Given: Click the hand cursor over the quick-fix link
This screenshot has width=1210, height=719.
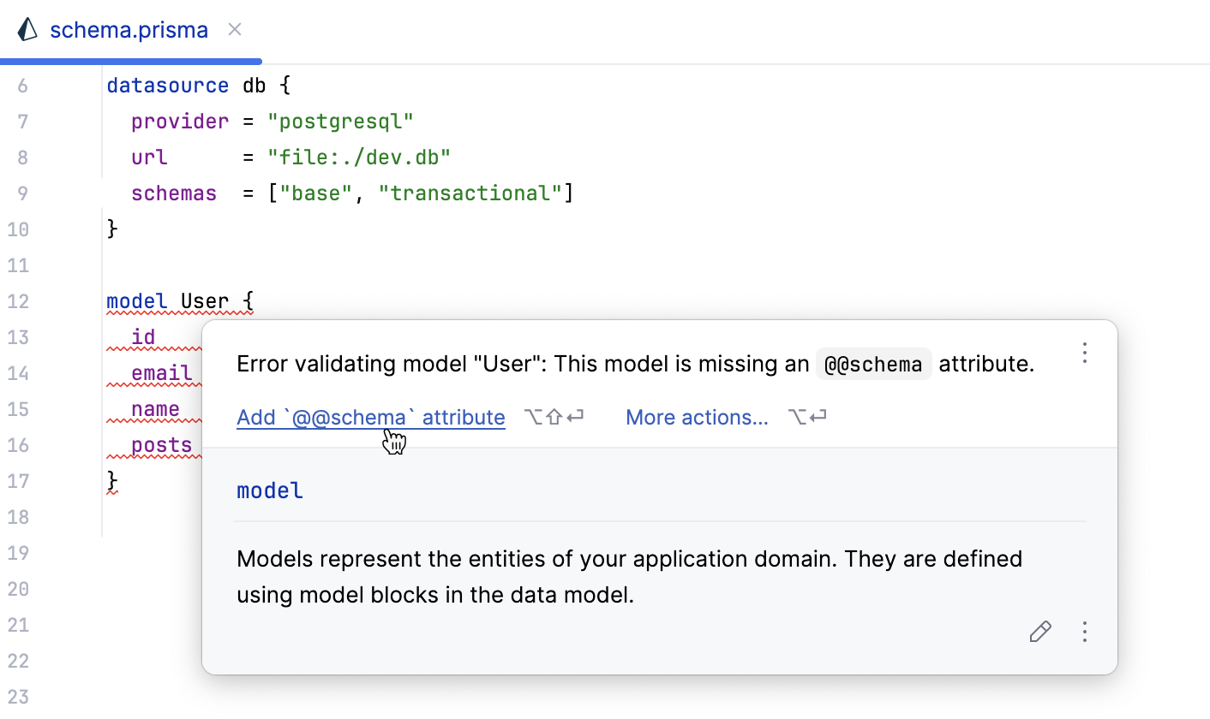Looking at the screenshot, I should pos(395,442).
